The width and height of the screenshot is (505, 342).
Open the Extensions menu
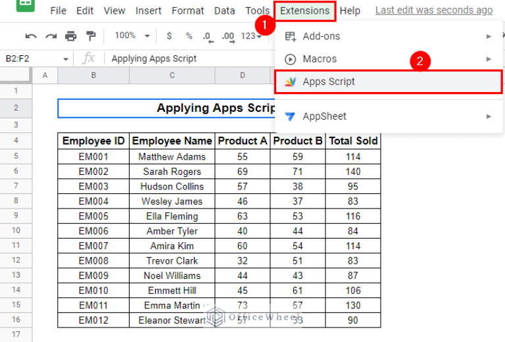point(304,11)
